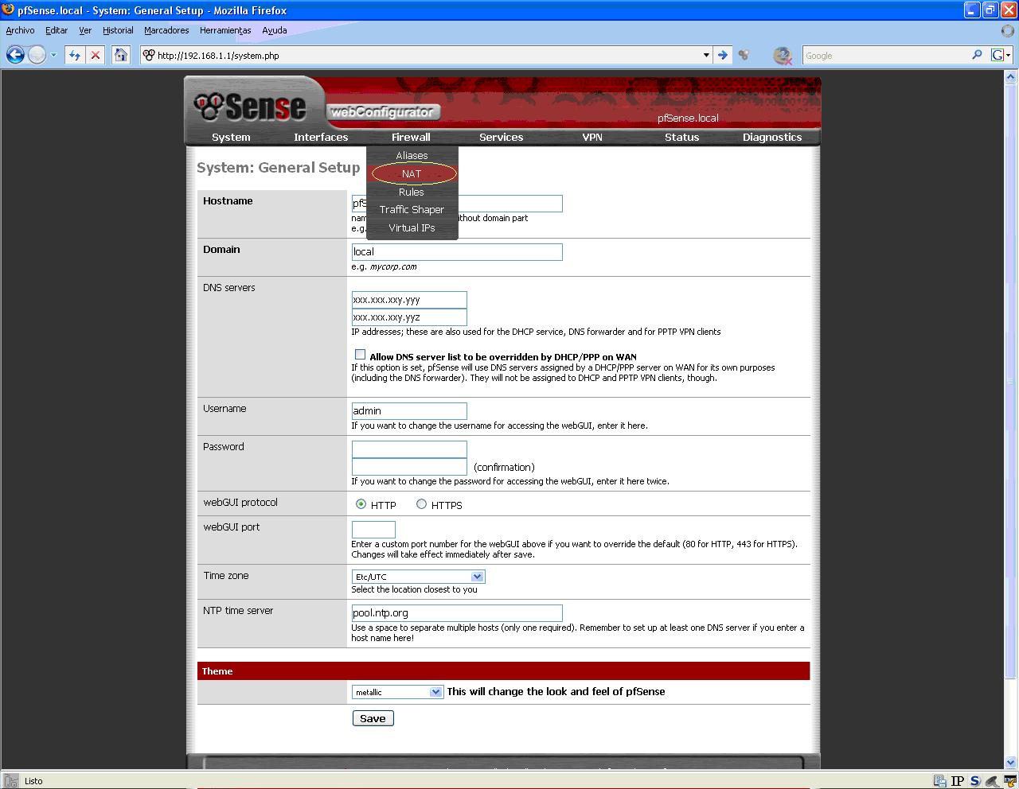
Task: Click the IP icon in status bar
Action: 958,781
